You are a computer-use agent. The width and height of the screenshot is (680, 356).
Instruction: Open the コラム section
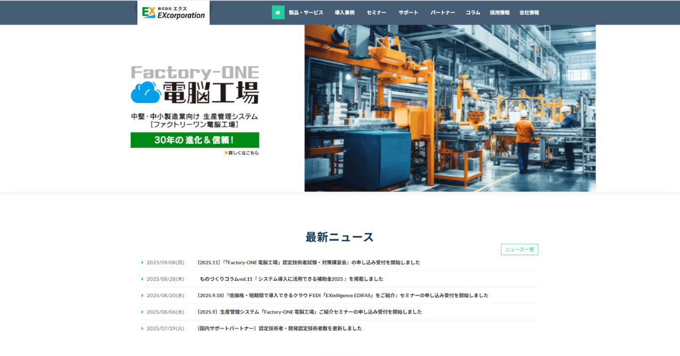click(x=473, y=12)
